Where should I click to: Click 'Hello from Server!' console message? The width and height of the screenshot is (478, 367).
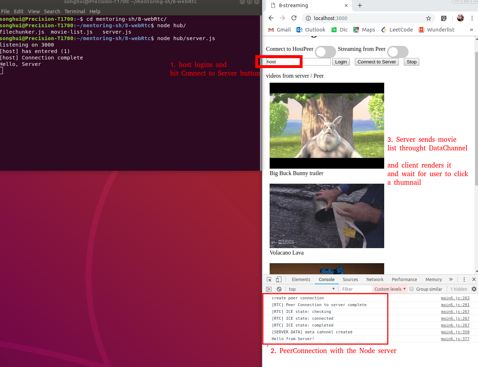(x=293, y=339)
